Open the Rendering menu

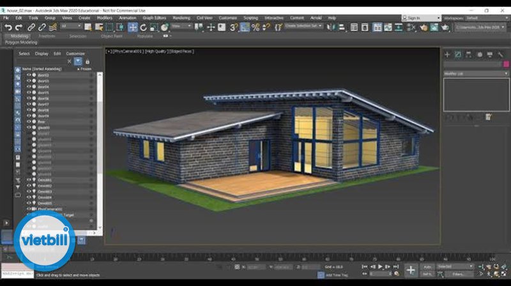[x=181, y=18]
